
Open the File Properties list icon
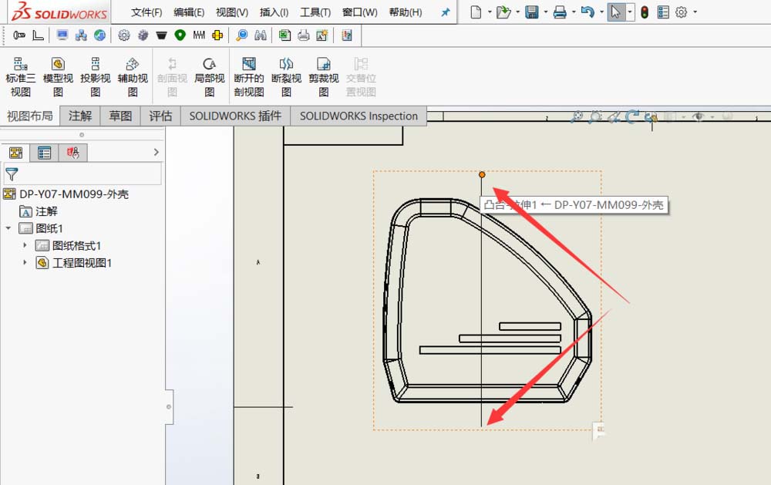coord(663,12)
